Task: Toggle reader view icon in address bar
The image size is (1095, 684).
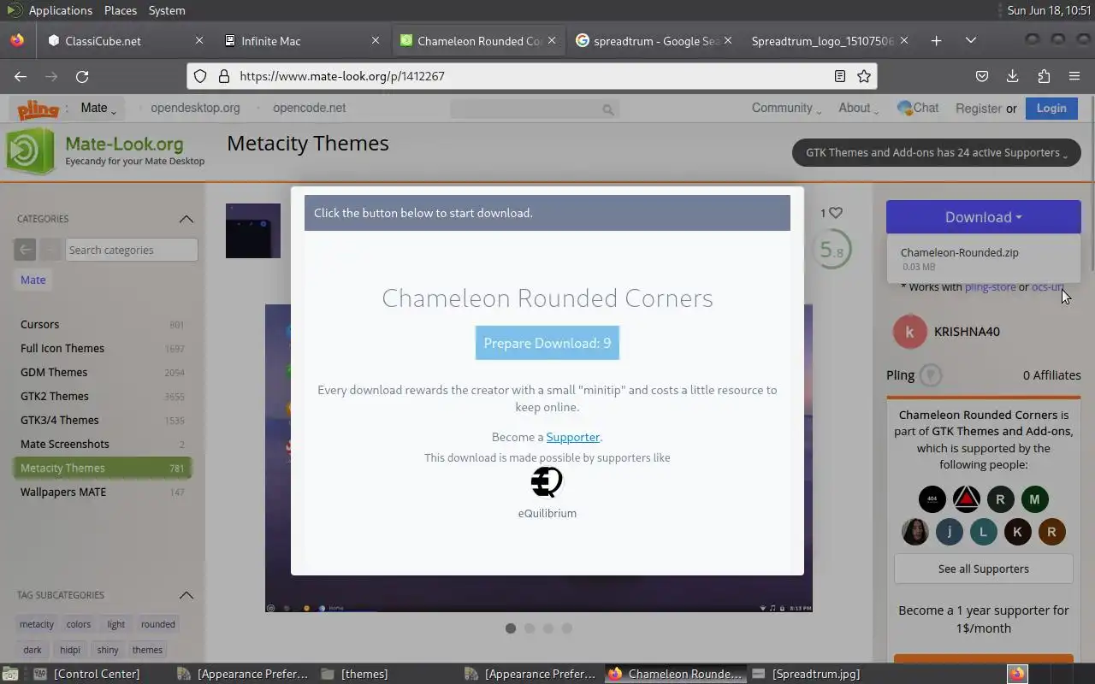Action: click(x=840, y=76)
